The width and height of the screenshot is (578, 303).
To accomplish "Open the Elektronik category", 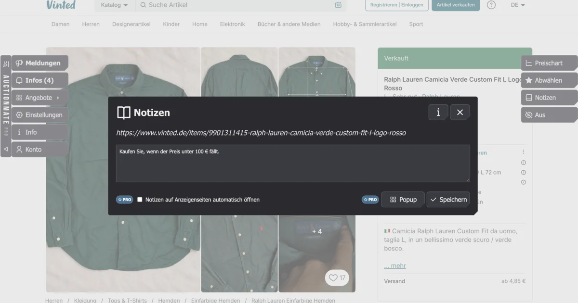I will tap(233, 24).
